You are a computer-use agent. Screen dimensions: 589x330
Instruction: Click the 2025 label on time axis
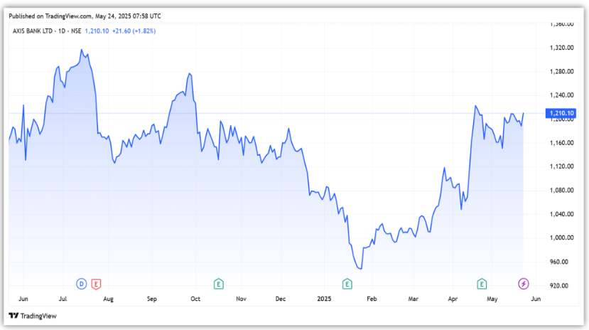tap(325, 299)
